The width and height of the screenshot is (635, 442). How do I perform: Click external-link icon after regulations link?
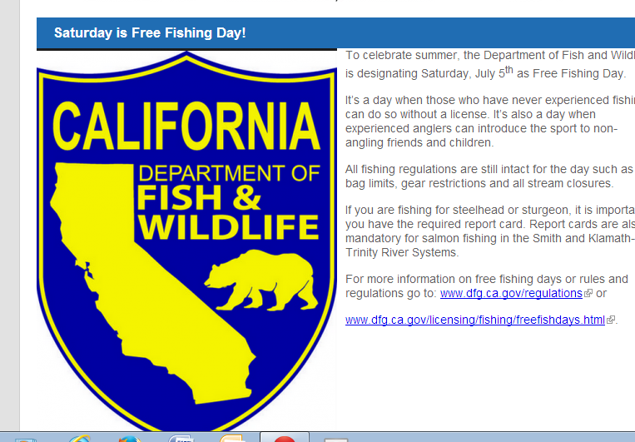(x=588, y=294)
